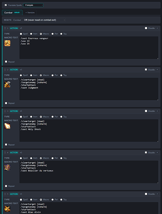
Task: Click the ACTION label of step 4
Action: 14,152
